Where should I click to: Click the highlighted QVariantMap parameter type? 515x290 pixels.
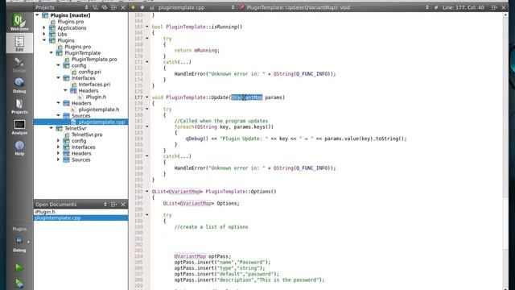coord(247,97)
